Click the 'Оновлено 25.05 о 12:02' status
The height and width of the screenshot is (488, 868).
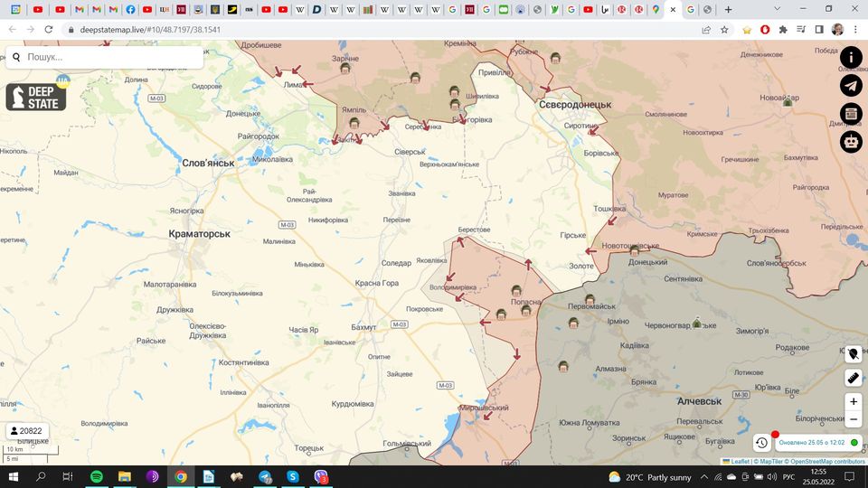coord(811,443)
